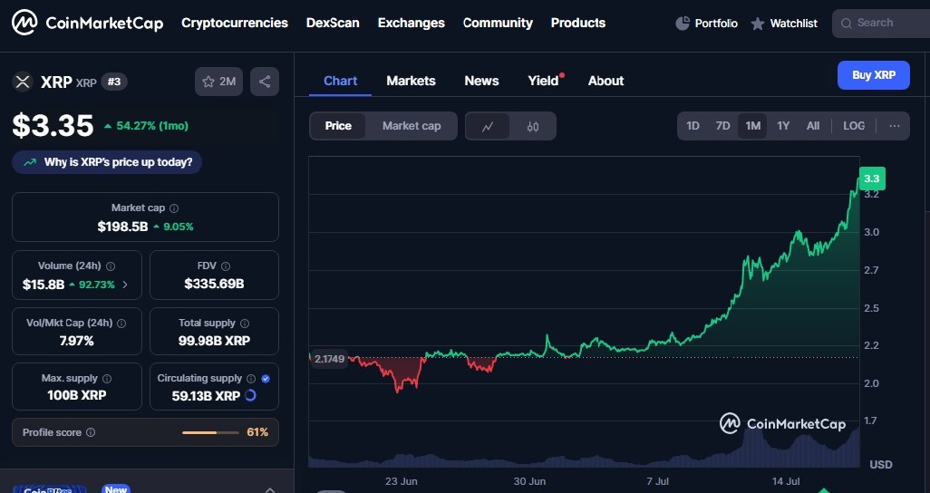This screenshot has width=930, height=493.
Task: Switch to News tab
Action: tap(481, 81)
